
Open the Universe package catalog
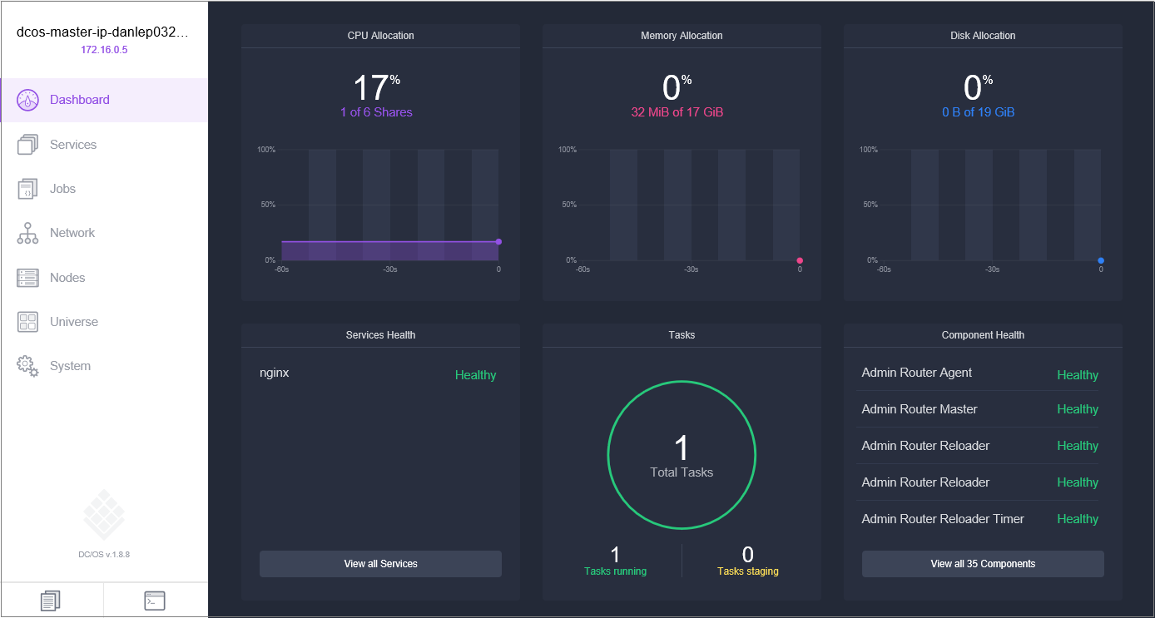(75, 321)
